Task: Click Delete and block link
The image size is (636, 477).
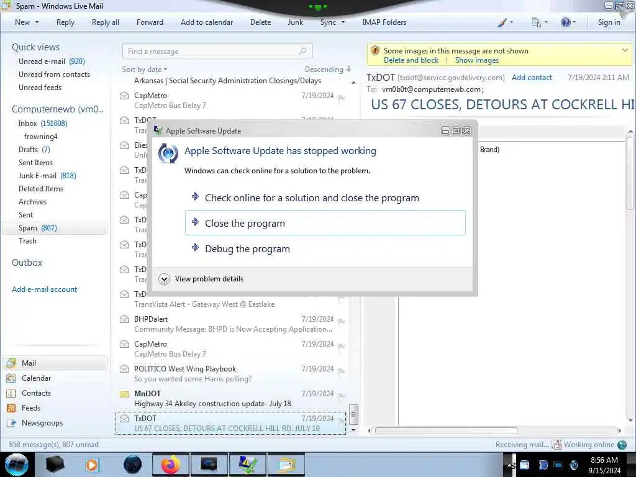Action: (x=411, y=60)
